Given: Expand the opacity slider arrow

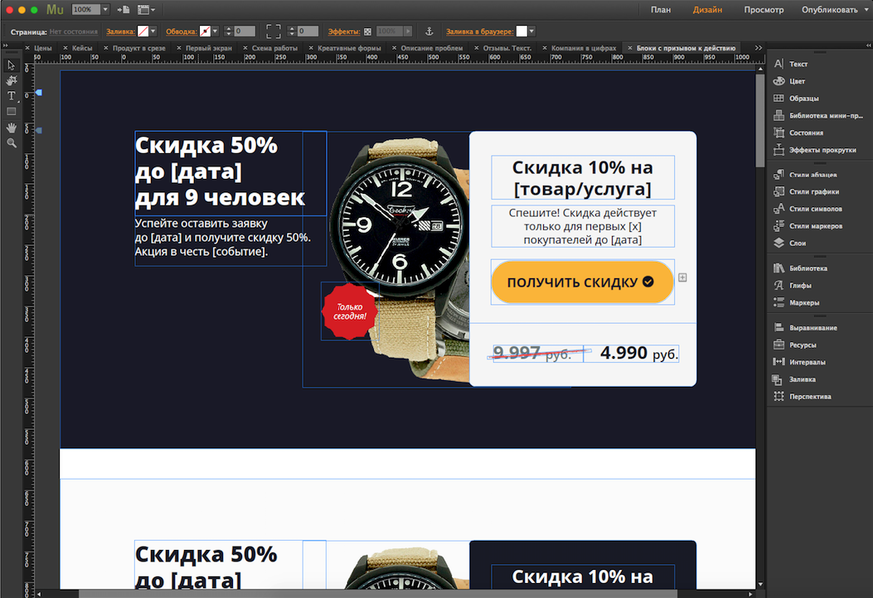Looking at the screenshot, I should coord(408,31).
